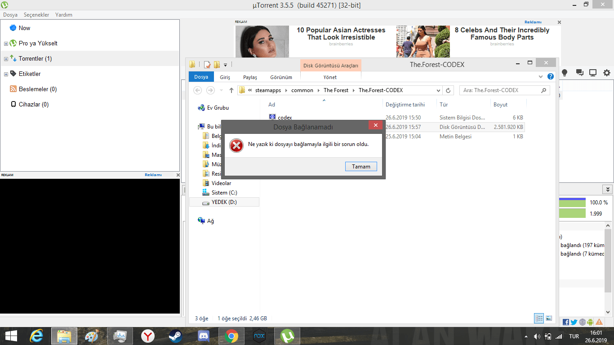Switch to the Giriş ribbon tab
Image resolution: width=614 pixels, height=345 pixels.
(x=225, y=77)
